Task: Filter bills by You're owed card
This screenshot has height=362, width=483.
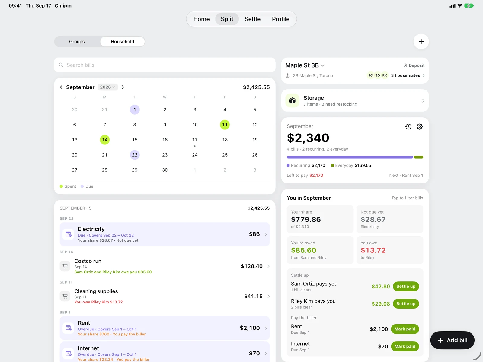Action: [320, 250]
